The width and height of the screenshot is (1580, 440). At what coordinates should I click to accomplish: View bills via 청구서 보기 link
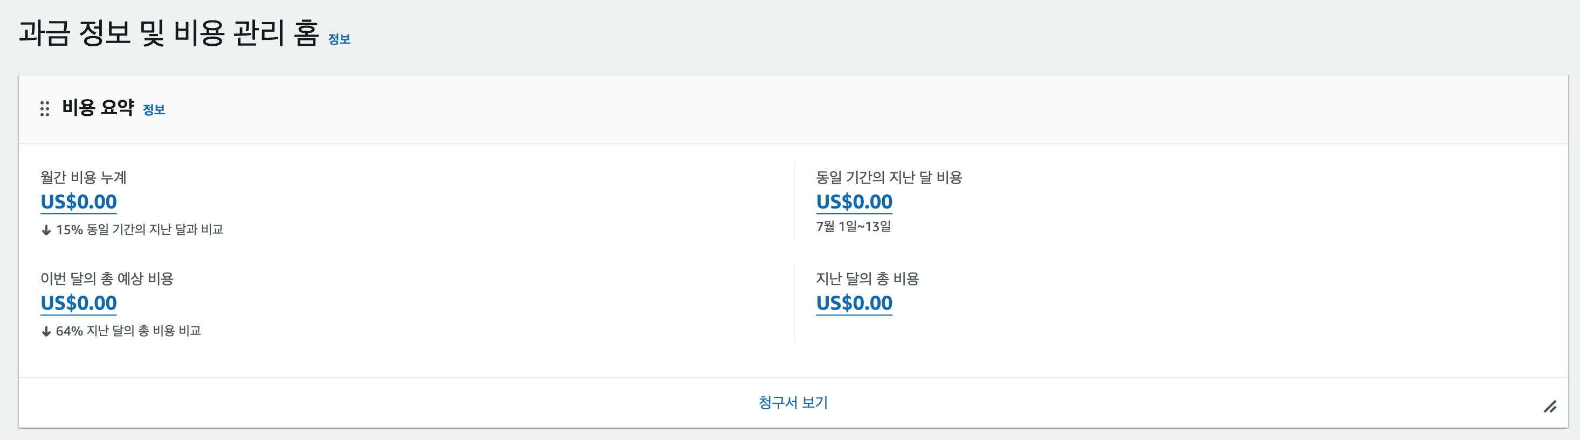tap(793, 403)
